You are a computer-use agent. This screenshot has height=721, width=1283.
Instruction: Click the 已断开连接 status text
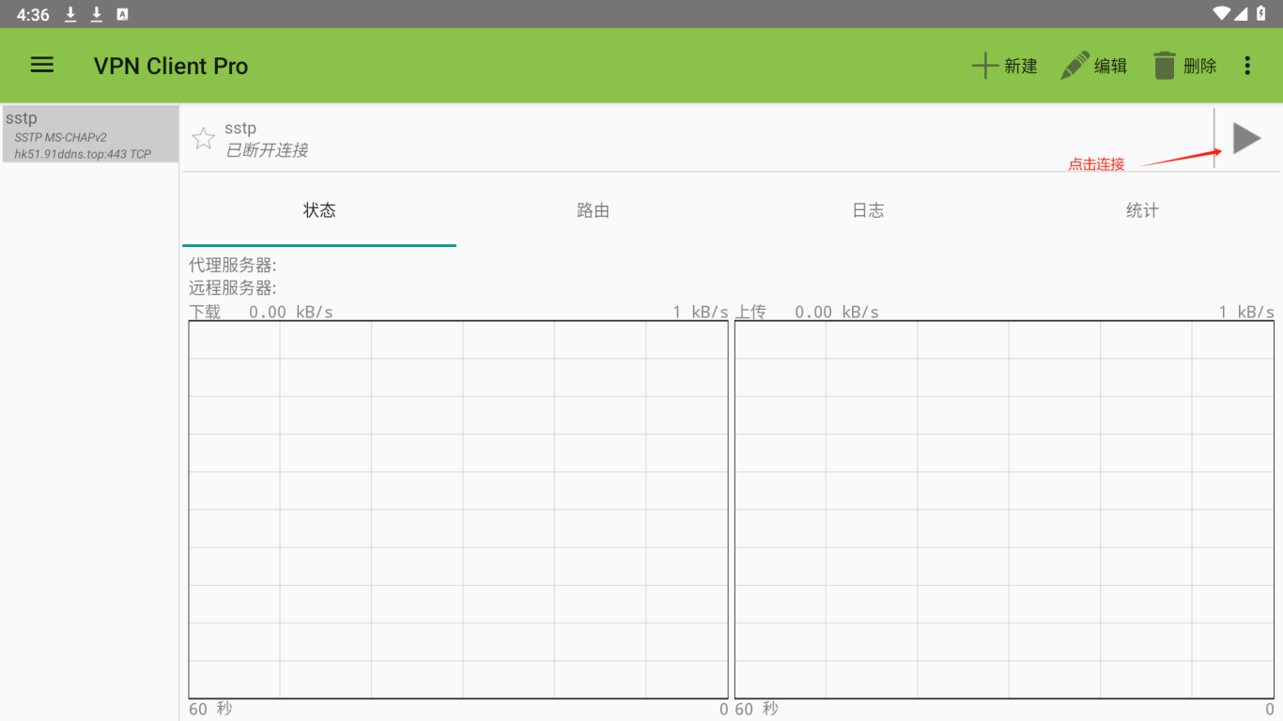(267, 150)
